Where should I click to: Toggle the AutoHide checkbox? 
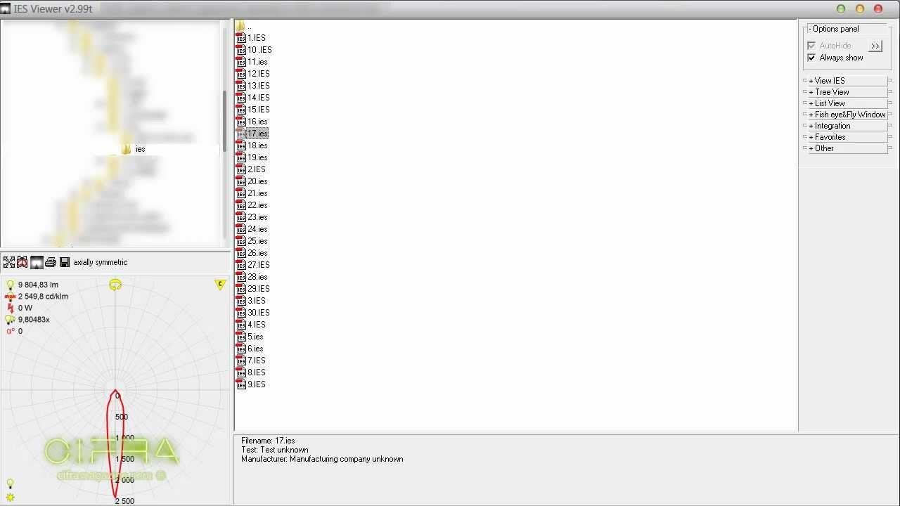(x=811, y=46)
